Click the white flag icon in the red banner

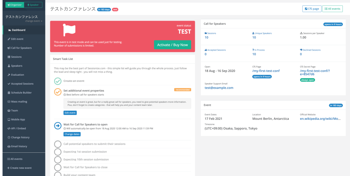[69, 30]
